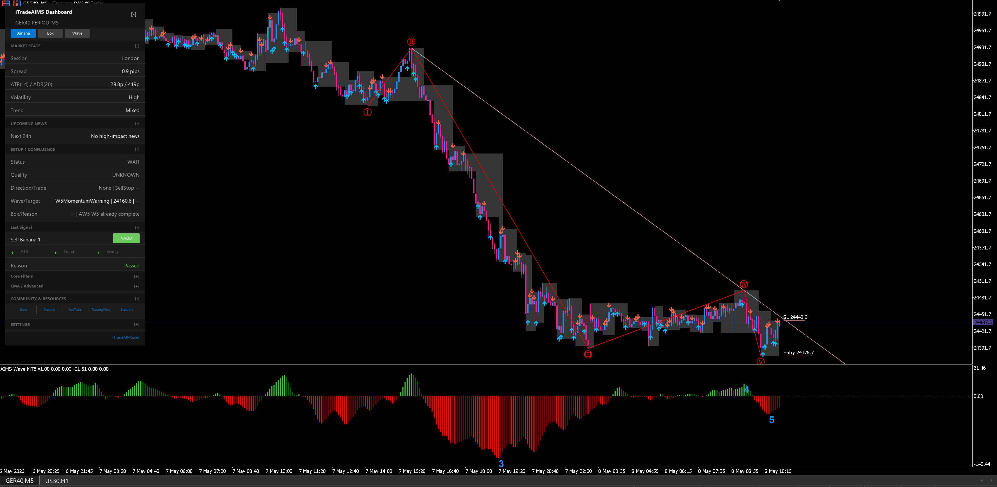Click the 8 May 10:15 time axis label

tap(778, 471)
